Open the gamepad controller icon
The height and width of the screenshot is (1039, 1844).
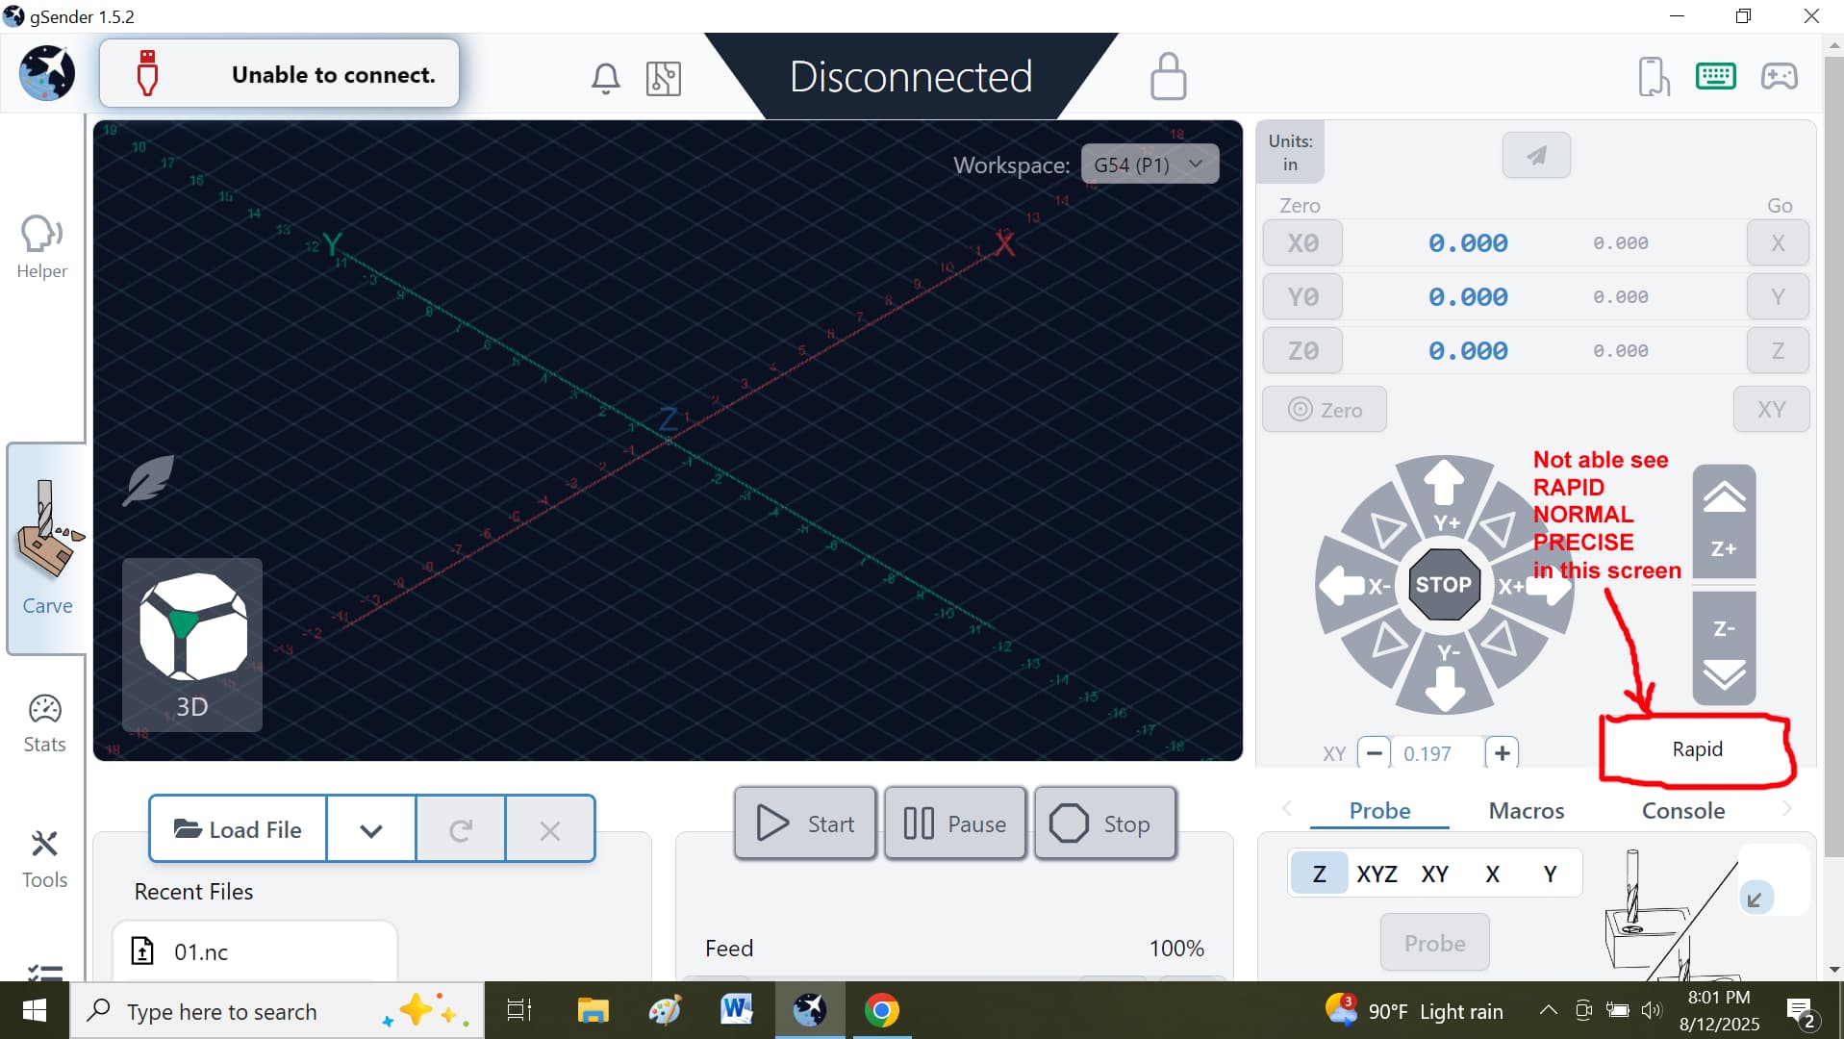click(1779, 76)
